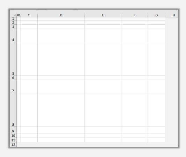Select row 6 header
186x157 pixels.
click(x=13, y=78)
